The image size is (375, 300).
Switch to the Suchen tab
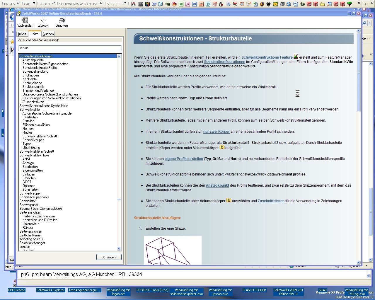point(48,34)
